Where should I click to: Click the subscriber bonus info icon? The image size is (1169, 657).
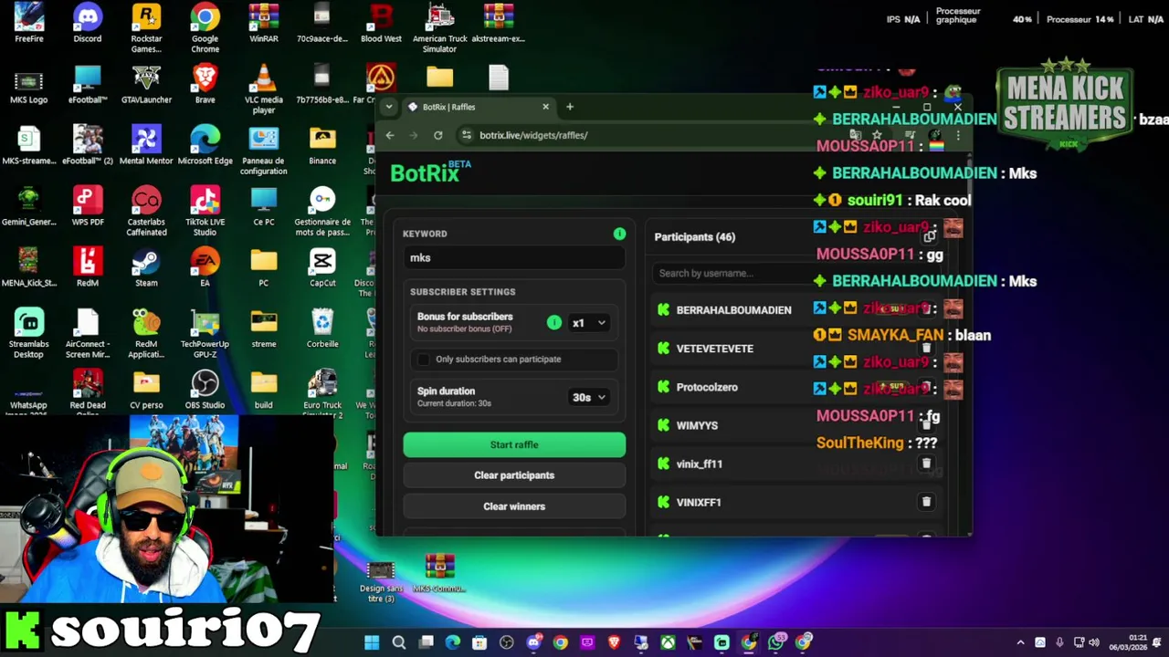coord(553,322)
